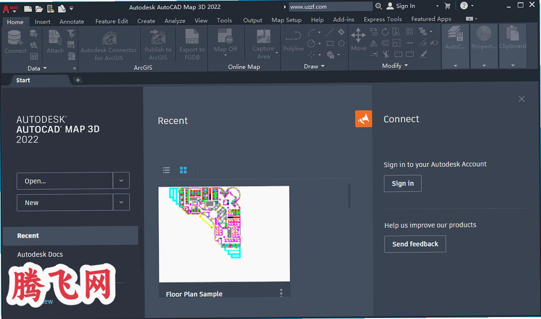Image resolution: width=541 pixels, height=319 pixels.
Task: Expand the New dropdown arrow
Action: [x=121, y=202]
